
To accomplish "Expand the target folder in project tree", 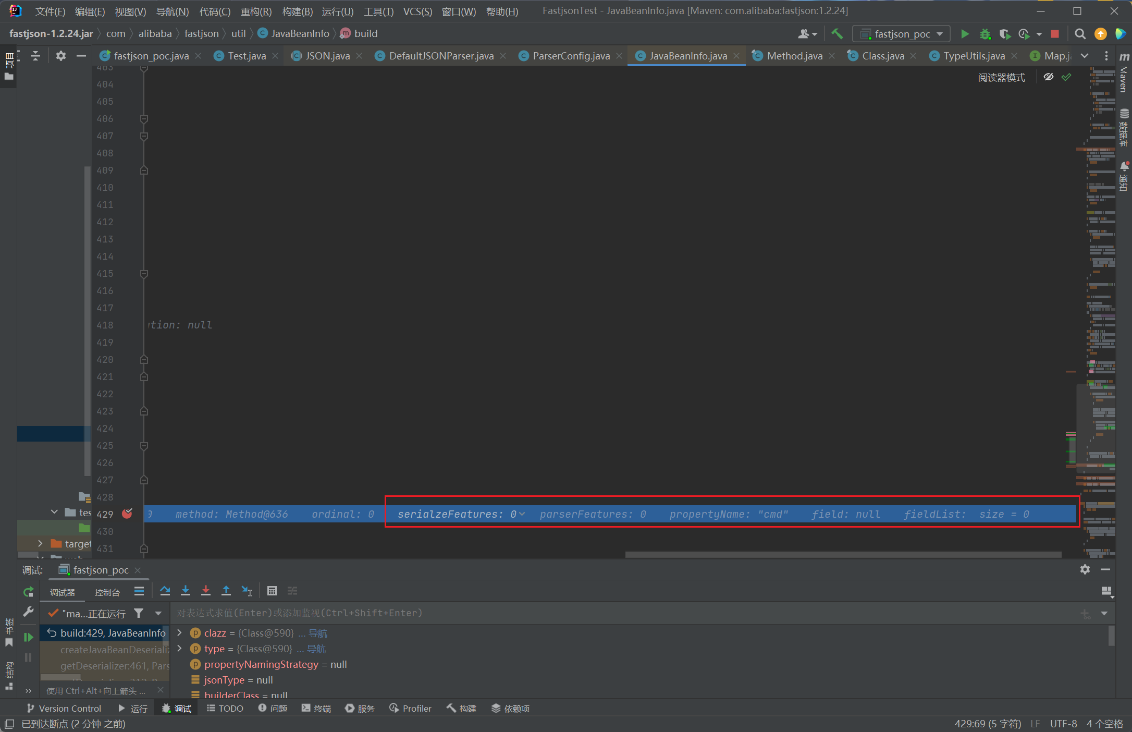I will click(40, 543).
